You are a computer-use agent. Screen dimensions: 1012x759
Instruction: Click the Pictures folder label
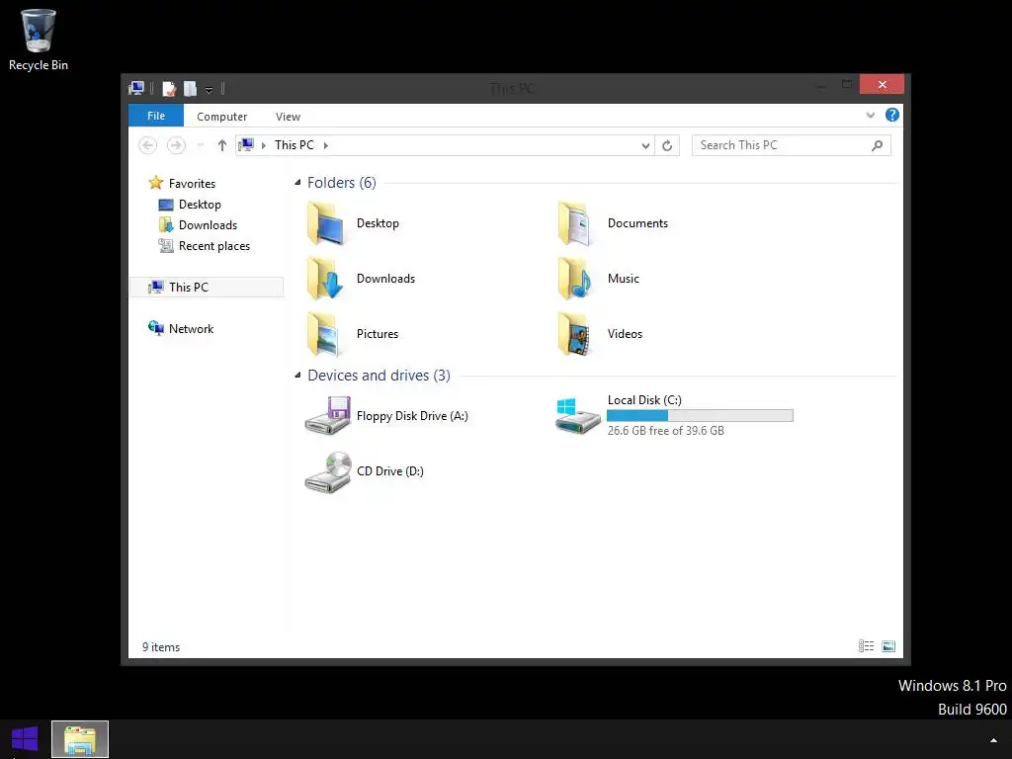[x=378, y=334]
